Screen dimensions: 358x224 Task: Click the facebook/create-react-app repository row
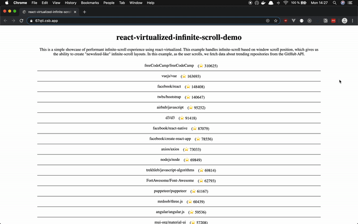pyautogui.click(x=179, y=139)
